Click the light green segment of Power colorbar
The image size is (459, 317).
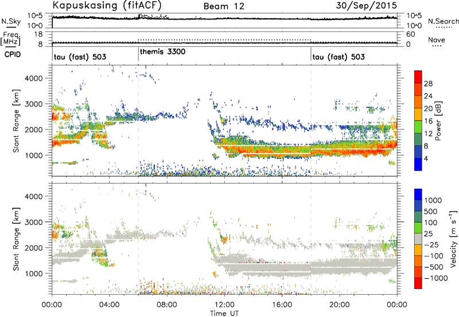pyautogui.click(x=418, y=127)
